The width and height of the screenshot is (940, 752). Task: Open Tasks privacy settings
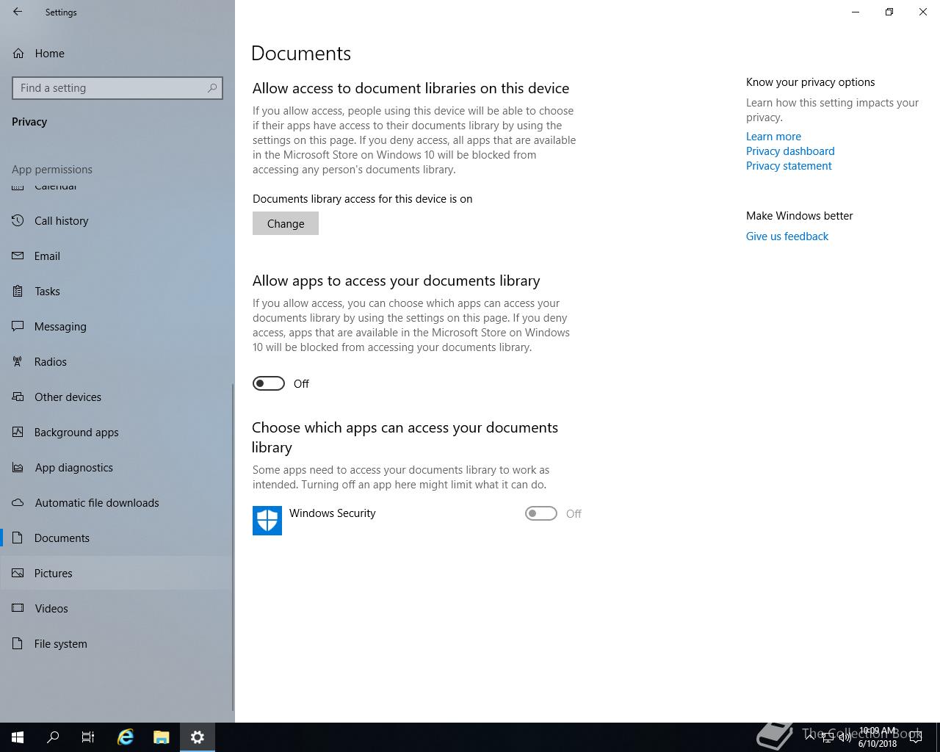117,291
